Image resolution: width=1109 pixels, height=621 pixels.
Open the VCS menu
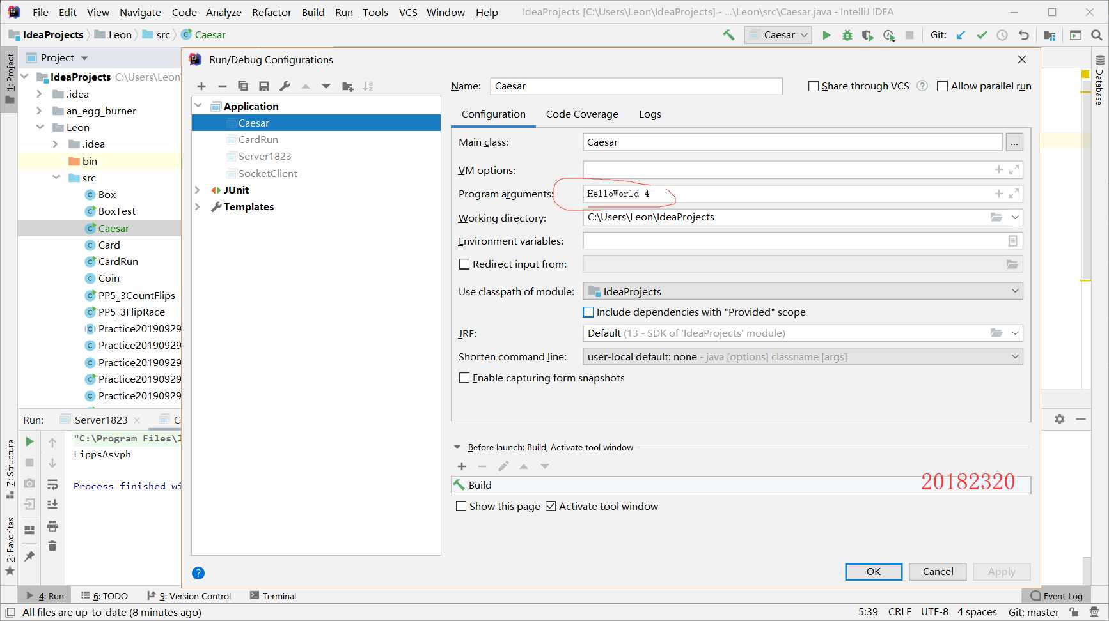408,12
